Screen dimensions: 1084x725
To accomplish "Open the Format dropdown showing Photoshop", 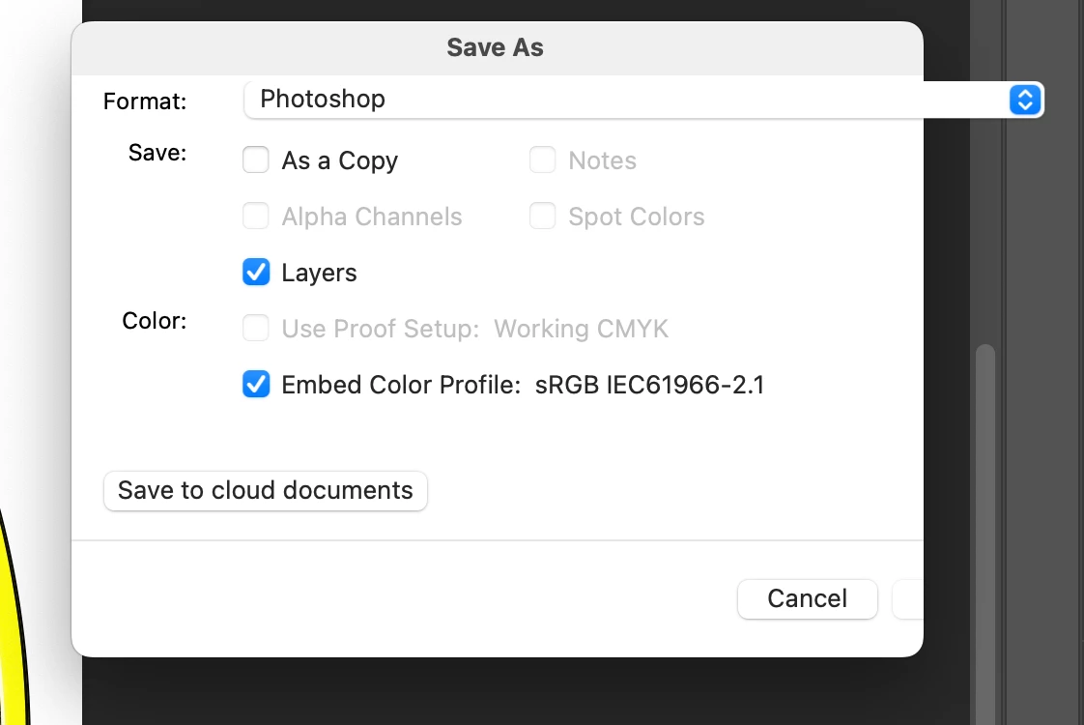I will click(642, 100).
